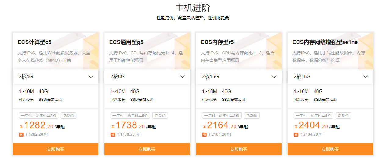Purchase ECS内存型r5 via 立即购买
382x160 pixels.
click(x=239, y=149)
